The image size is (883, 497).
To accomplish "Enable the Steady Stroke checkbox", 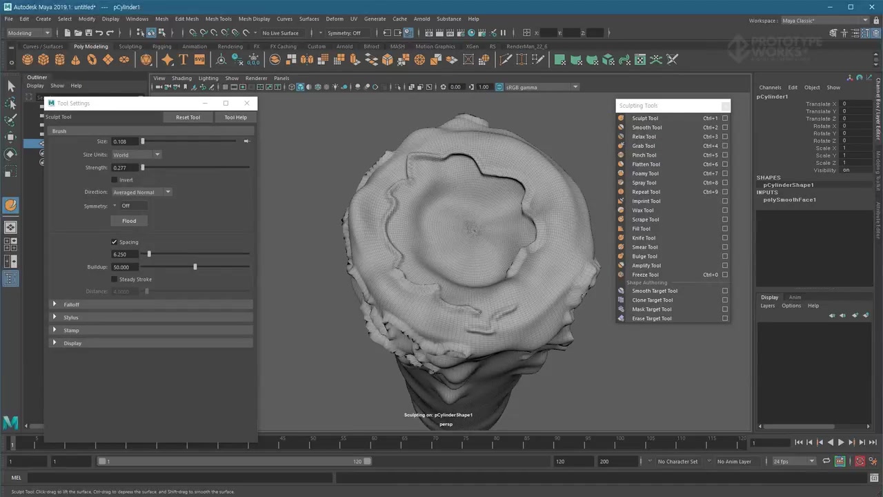I will point(115,280).
